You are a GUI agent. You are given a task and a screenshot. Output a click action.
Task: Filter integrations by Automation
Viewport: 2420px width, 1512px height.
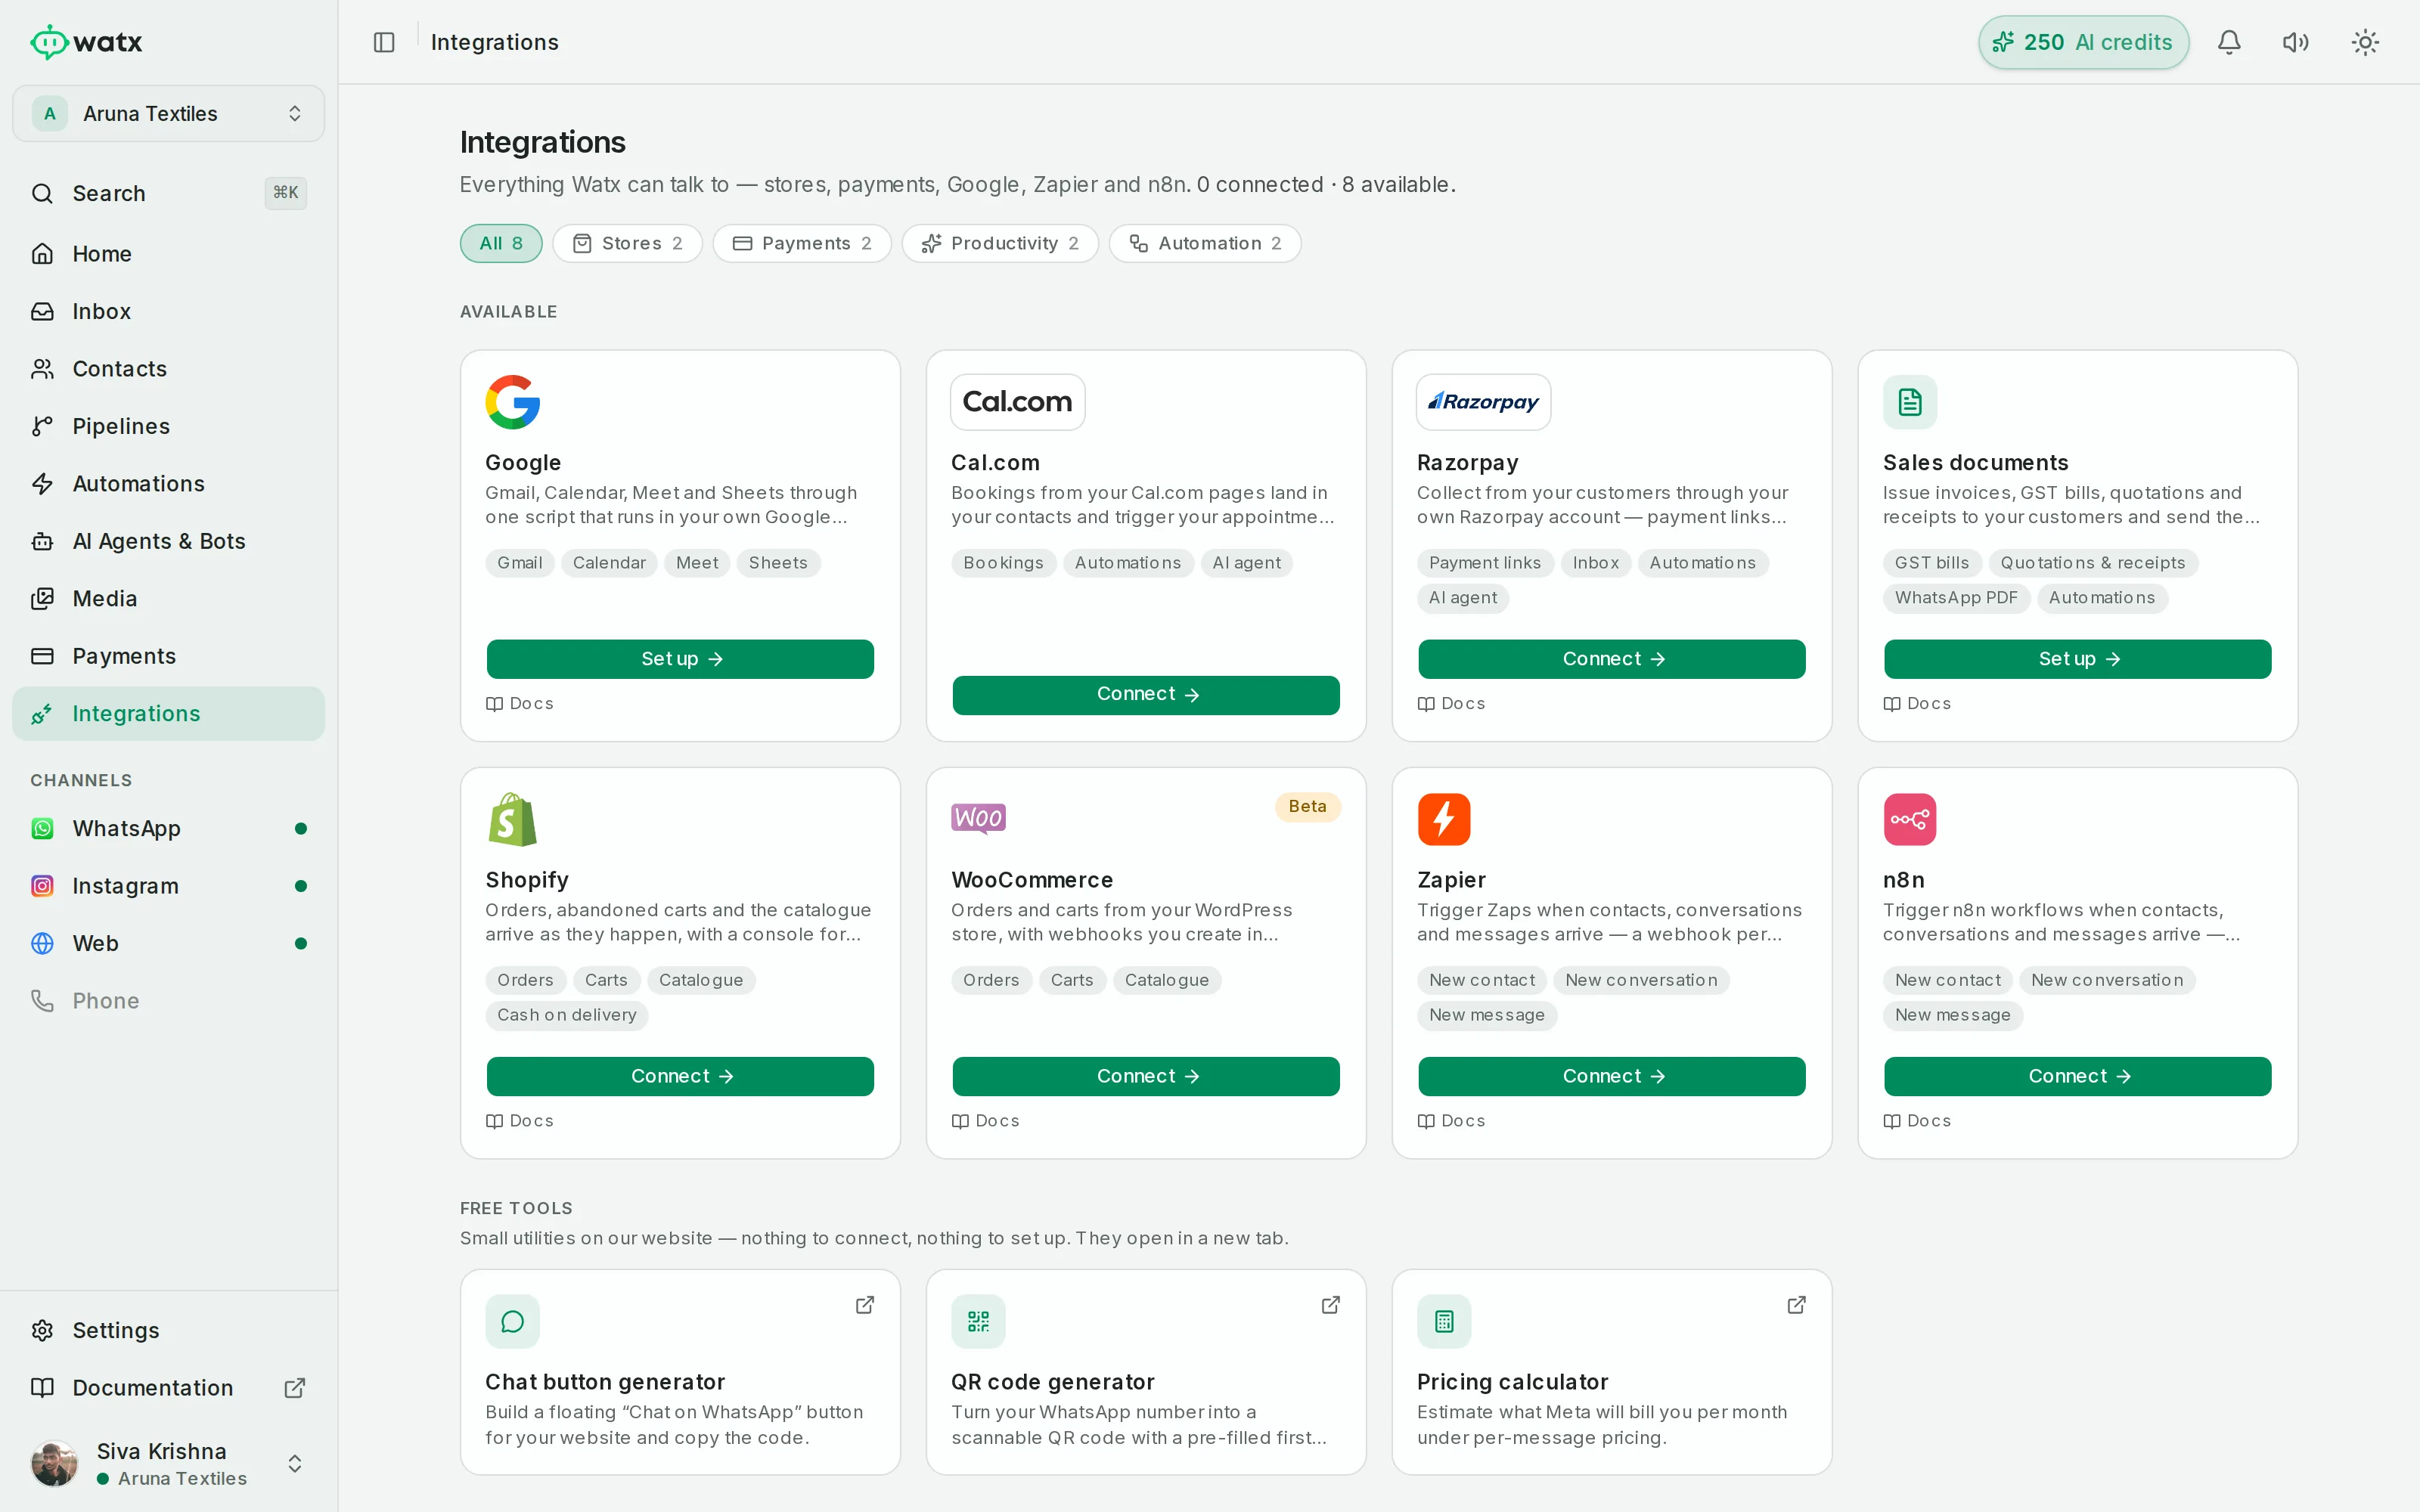point(1205,244)
